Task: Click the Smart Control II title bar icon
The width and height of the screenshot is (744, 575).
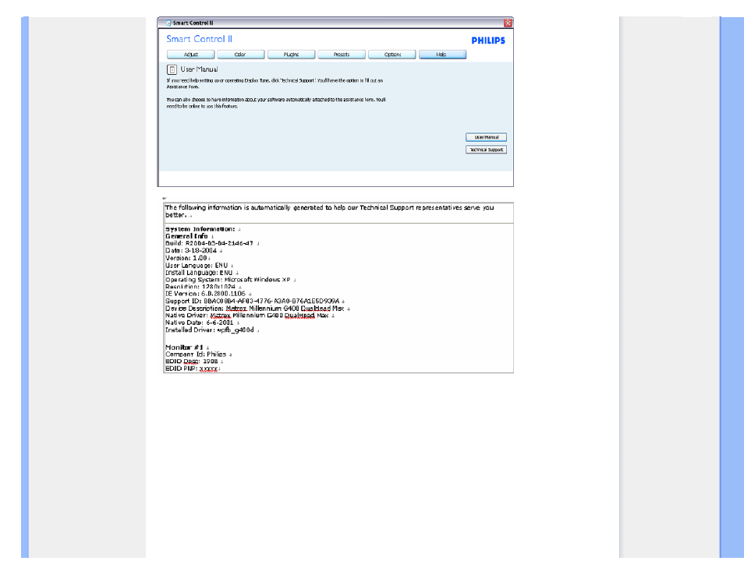Action: (168, 23)
